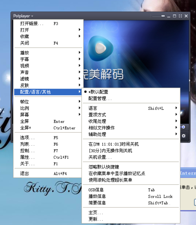Viewport: 196px width, 225px height.
Task: Click the blue play logo in video area
Action: coord(100,48)
